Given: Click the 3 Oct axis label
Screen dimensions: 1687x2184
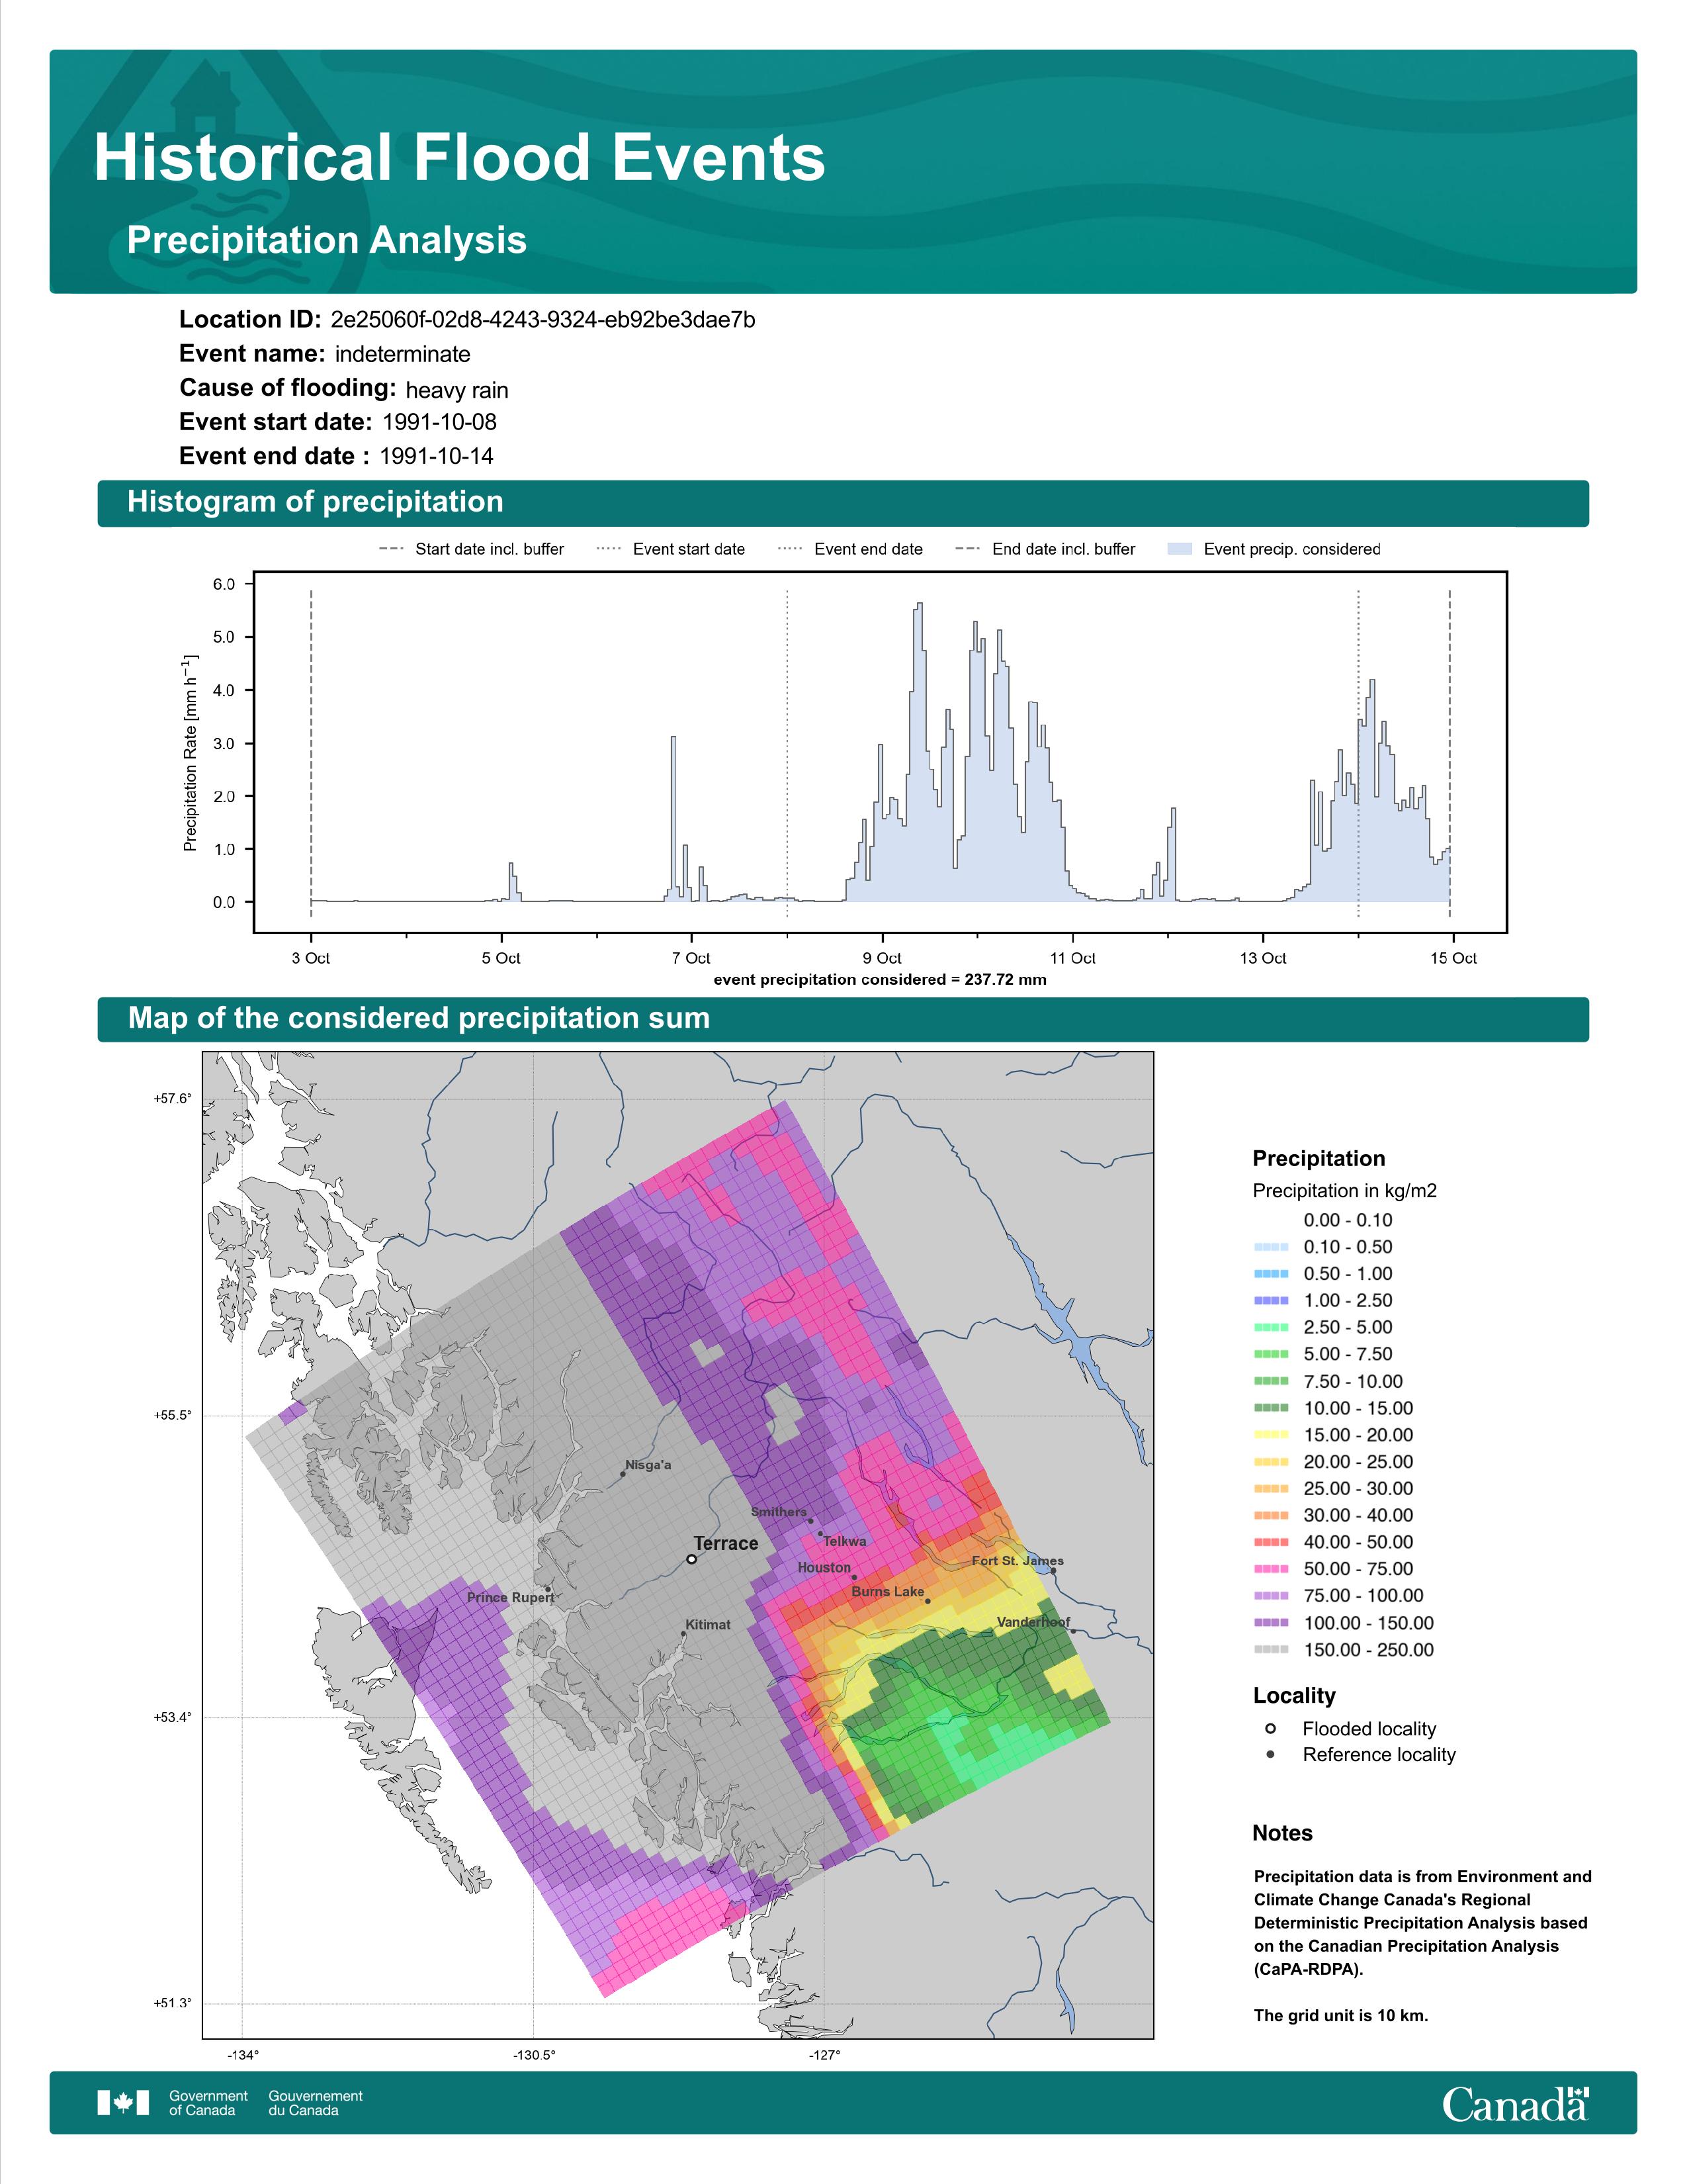Looking at the screenshot, I should click(311, 958).
